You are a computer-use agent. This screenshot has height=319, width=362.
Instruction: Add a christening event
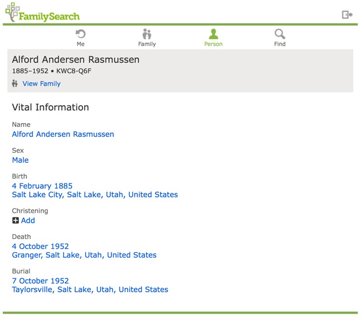click(28, 220)
